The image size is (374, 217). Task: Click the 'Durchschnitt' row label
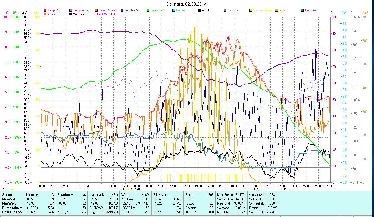(x=11, y=208)
